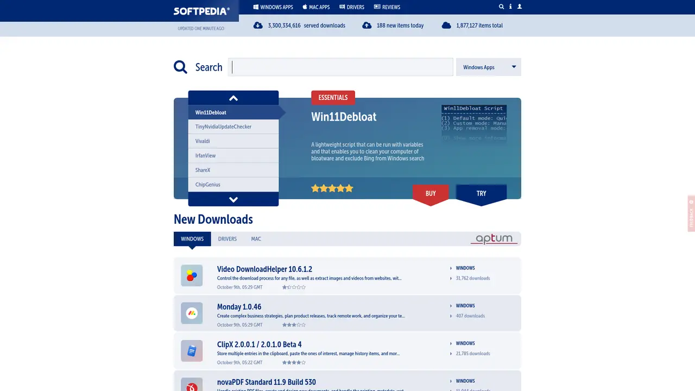Switch to the Drivers tab

click(x=228, y=239)
